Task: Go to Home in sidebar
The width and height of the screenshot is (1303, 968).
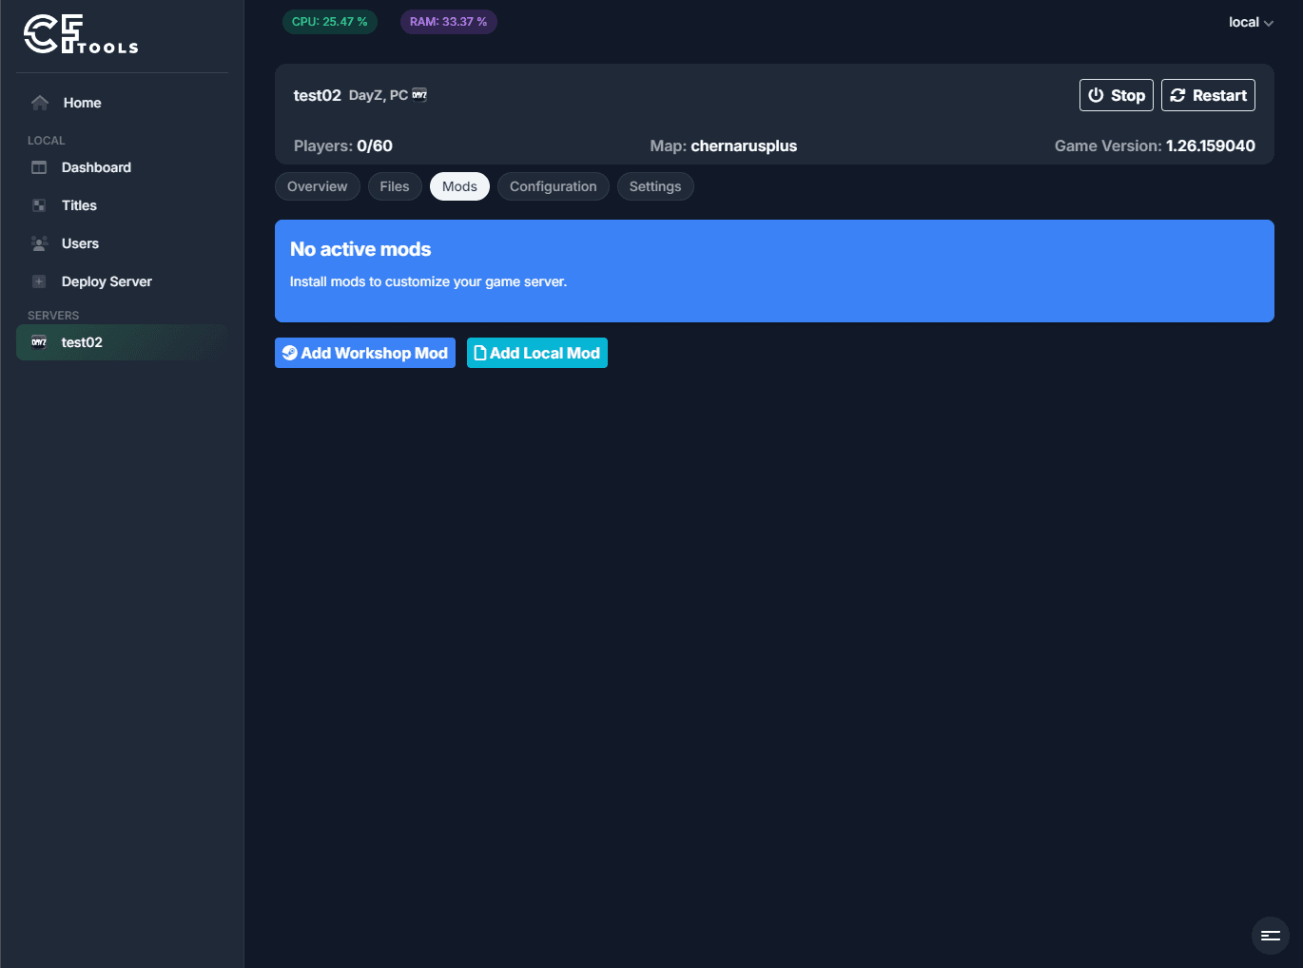Action: pyautogui.click(x=122, y=103)
